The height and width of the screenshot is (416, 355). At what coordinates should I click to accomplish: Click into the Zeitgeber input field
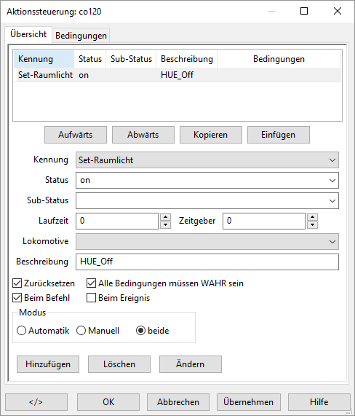coord(264,221)
